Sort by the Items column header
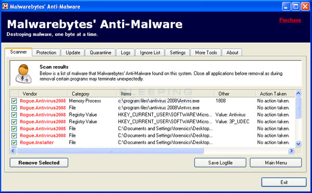The height and width of the screenshot is (193, 312). [165, 94]
